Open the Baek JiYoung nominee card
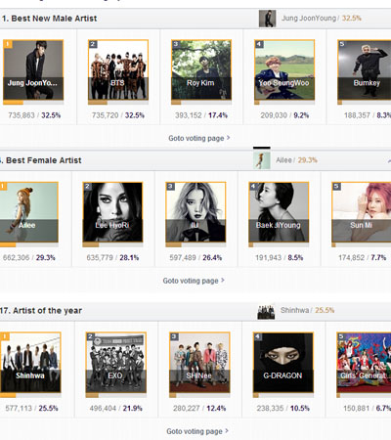 [x=279, y=212]
